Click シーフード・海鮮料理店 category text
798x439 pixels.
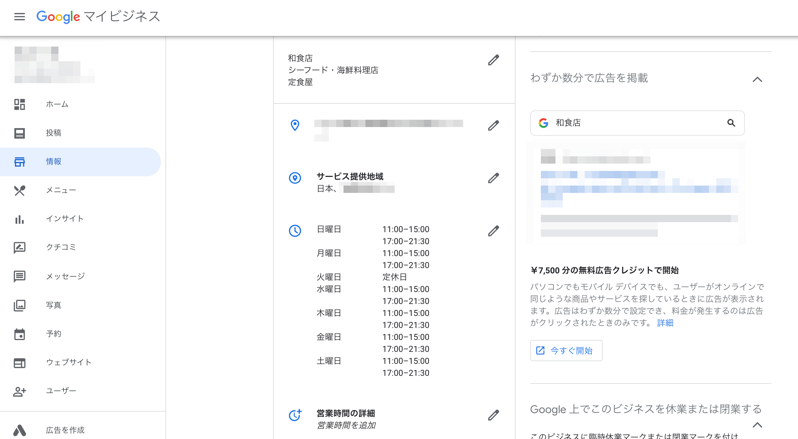pos(333,70)
